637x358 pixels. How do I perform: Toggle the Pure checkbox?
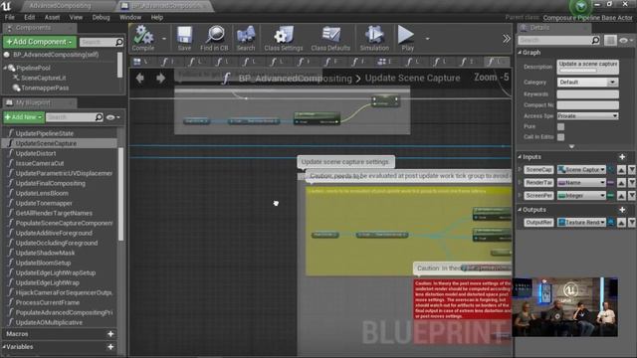tap(560, 126)
